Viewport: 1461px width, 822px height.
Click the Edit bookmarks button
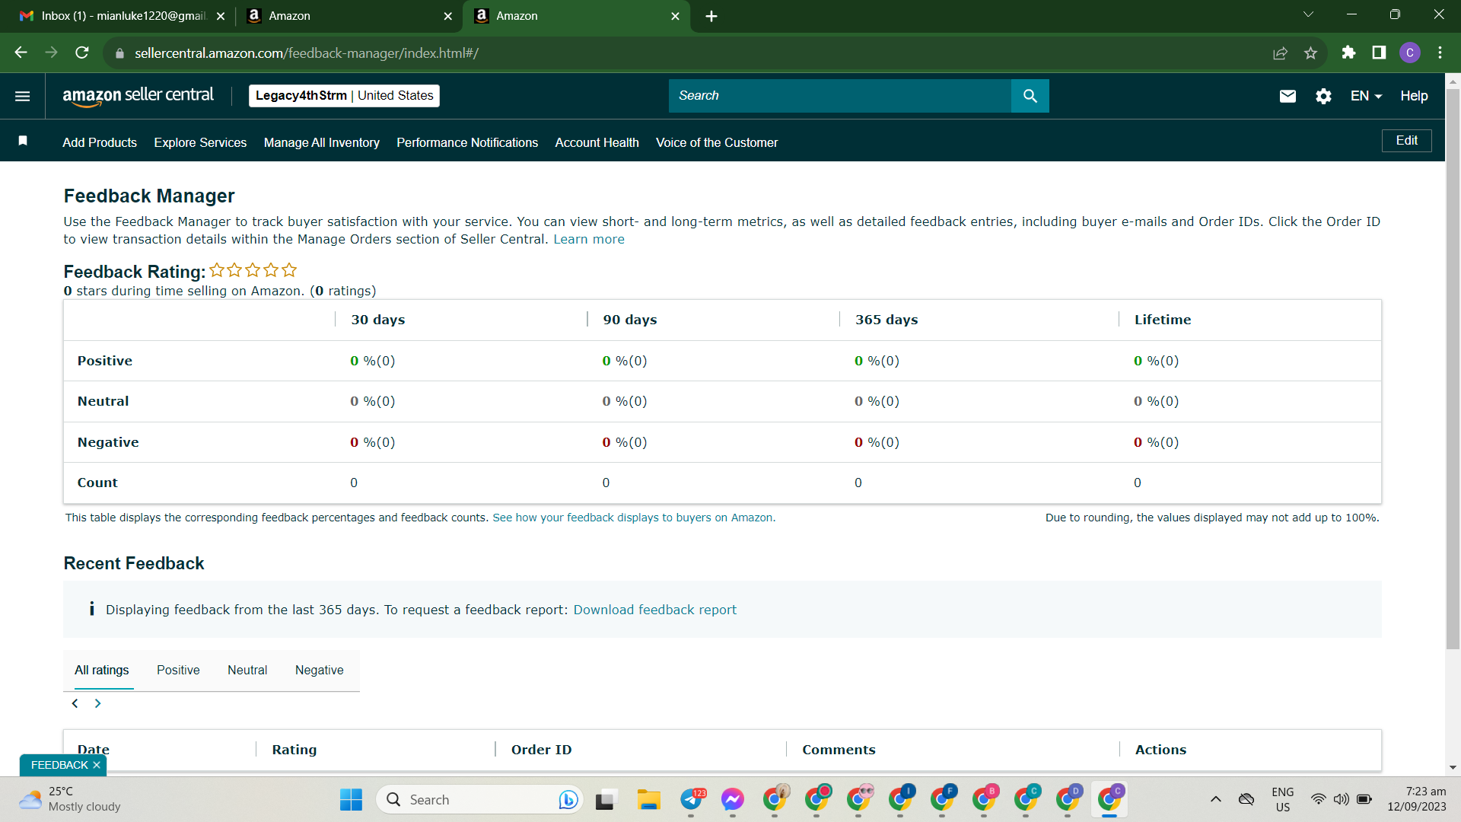point(1406,141)
